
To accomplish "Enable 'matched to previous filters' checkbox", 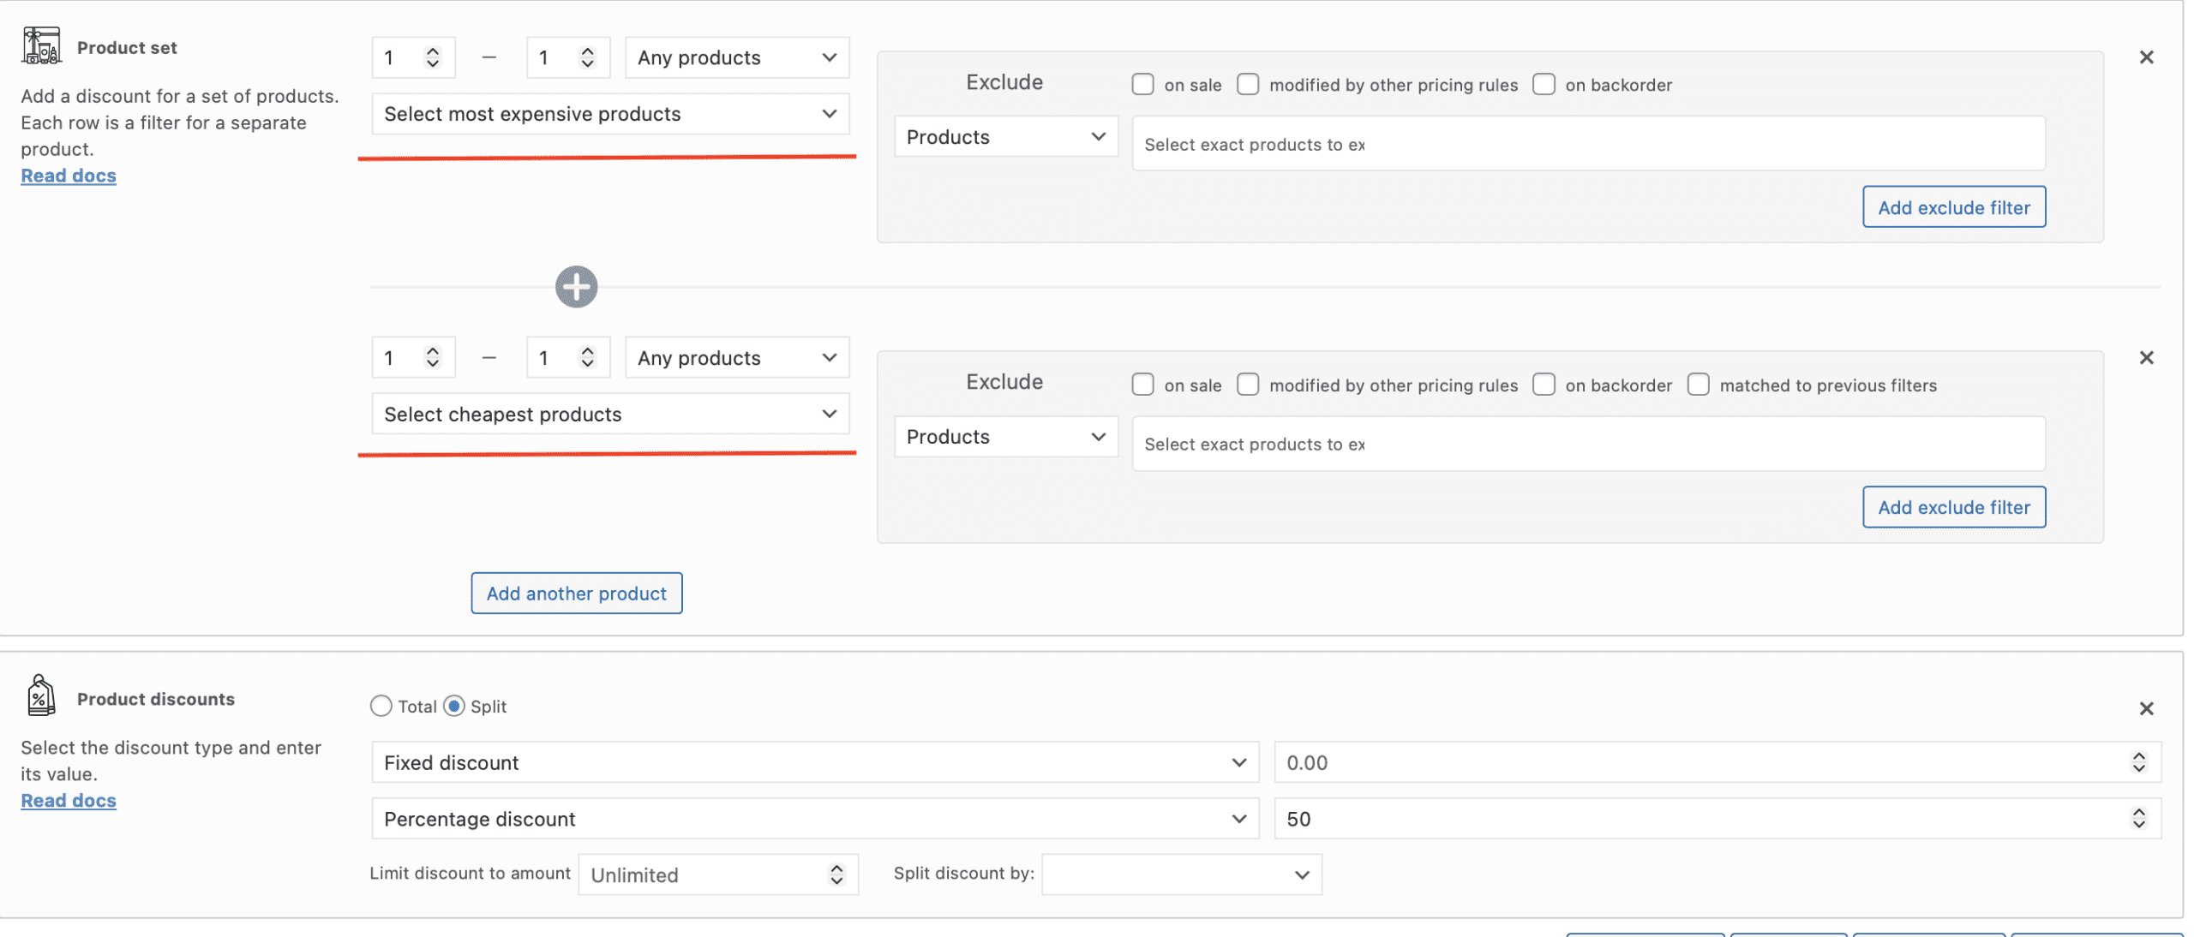I will point(1697,385).
